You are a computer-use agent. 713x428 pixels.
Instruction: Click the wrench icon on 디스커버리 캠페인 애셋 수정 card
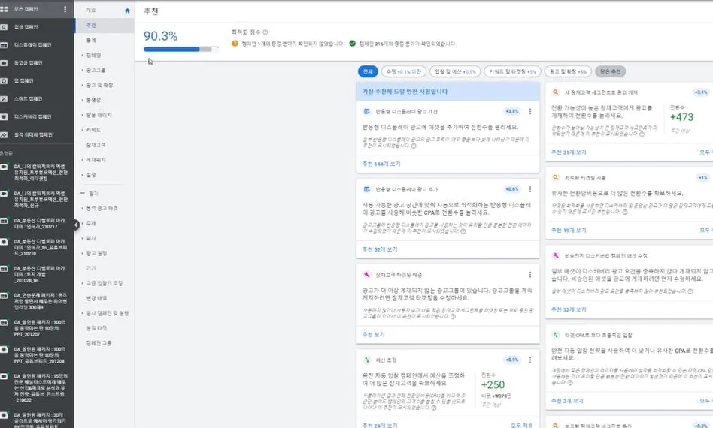(555, 255)
